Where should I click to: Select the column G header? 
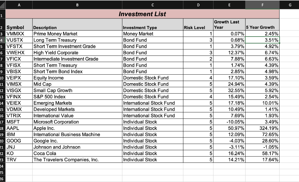tap(290, 5)
